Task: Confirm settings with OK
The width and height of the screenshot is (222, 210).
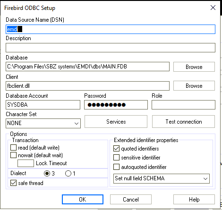Action: [83, 200]
